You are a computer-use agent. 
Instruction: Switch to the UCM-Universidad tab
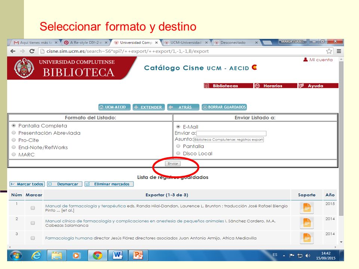coord(186,43)
